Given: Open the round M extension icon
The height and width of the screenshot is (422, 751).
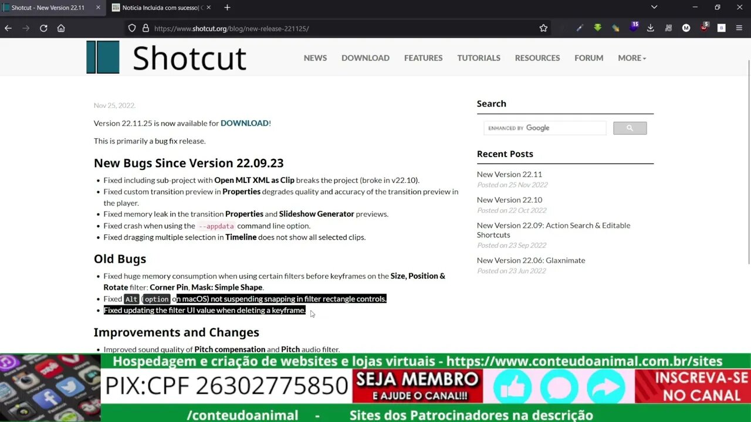Looking at the screenshot, I should [x=686, y=28].
